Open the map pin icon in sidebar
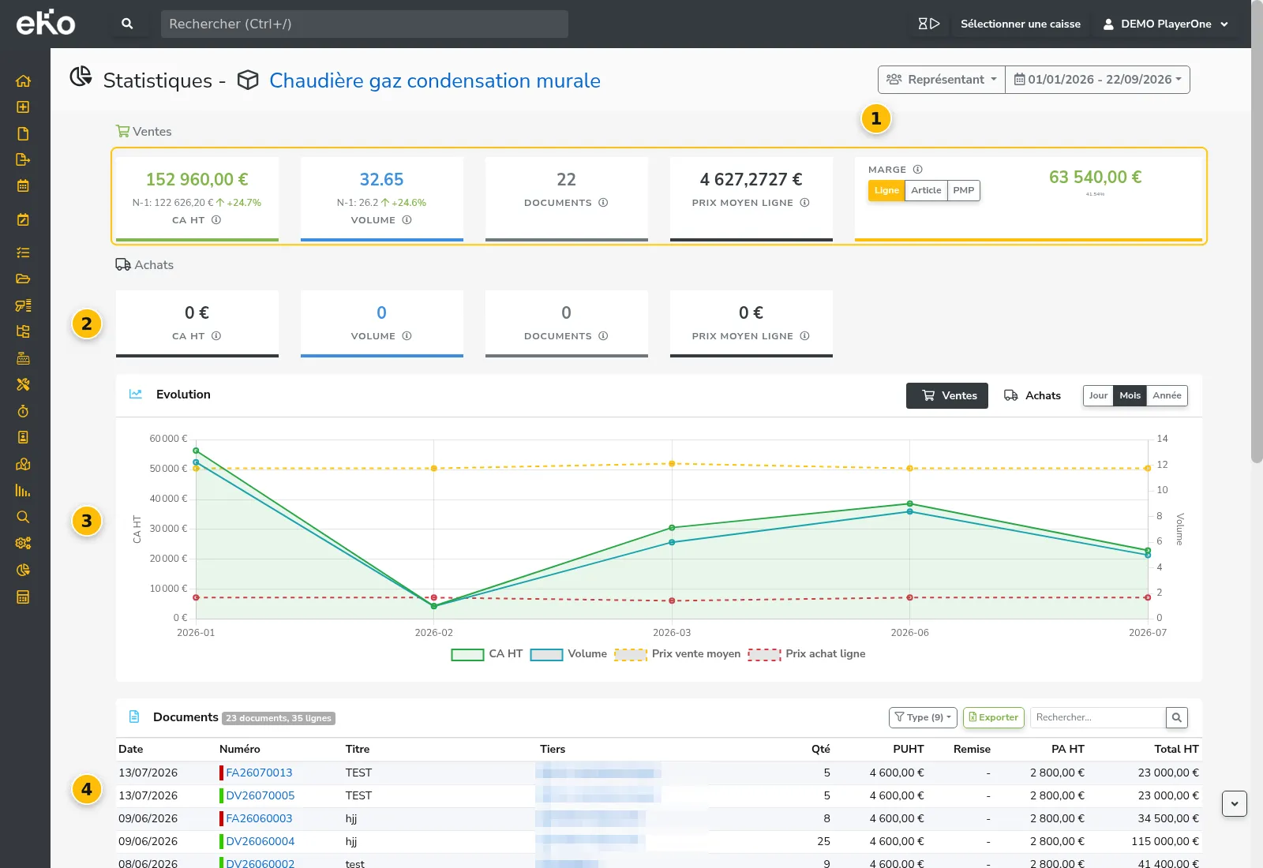This screenshot has width=1263, height=868. pyautogui.click(x=23, y=464)
